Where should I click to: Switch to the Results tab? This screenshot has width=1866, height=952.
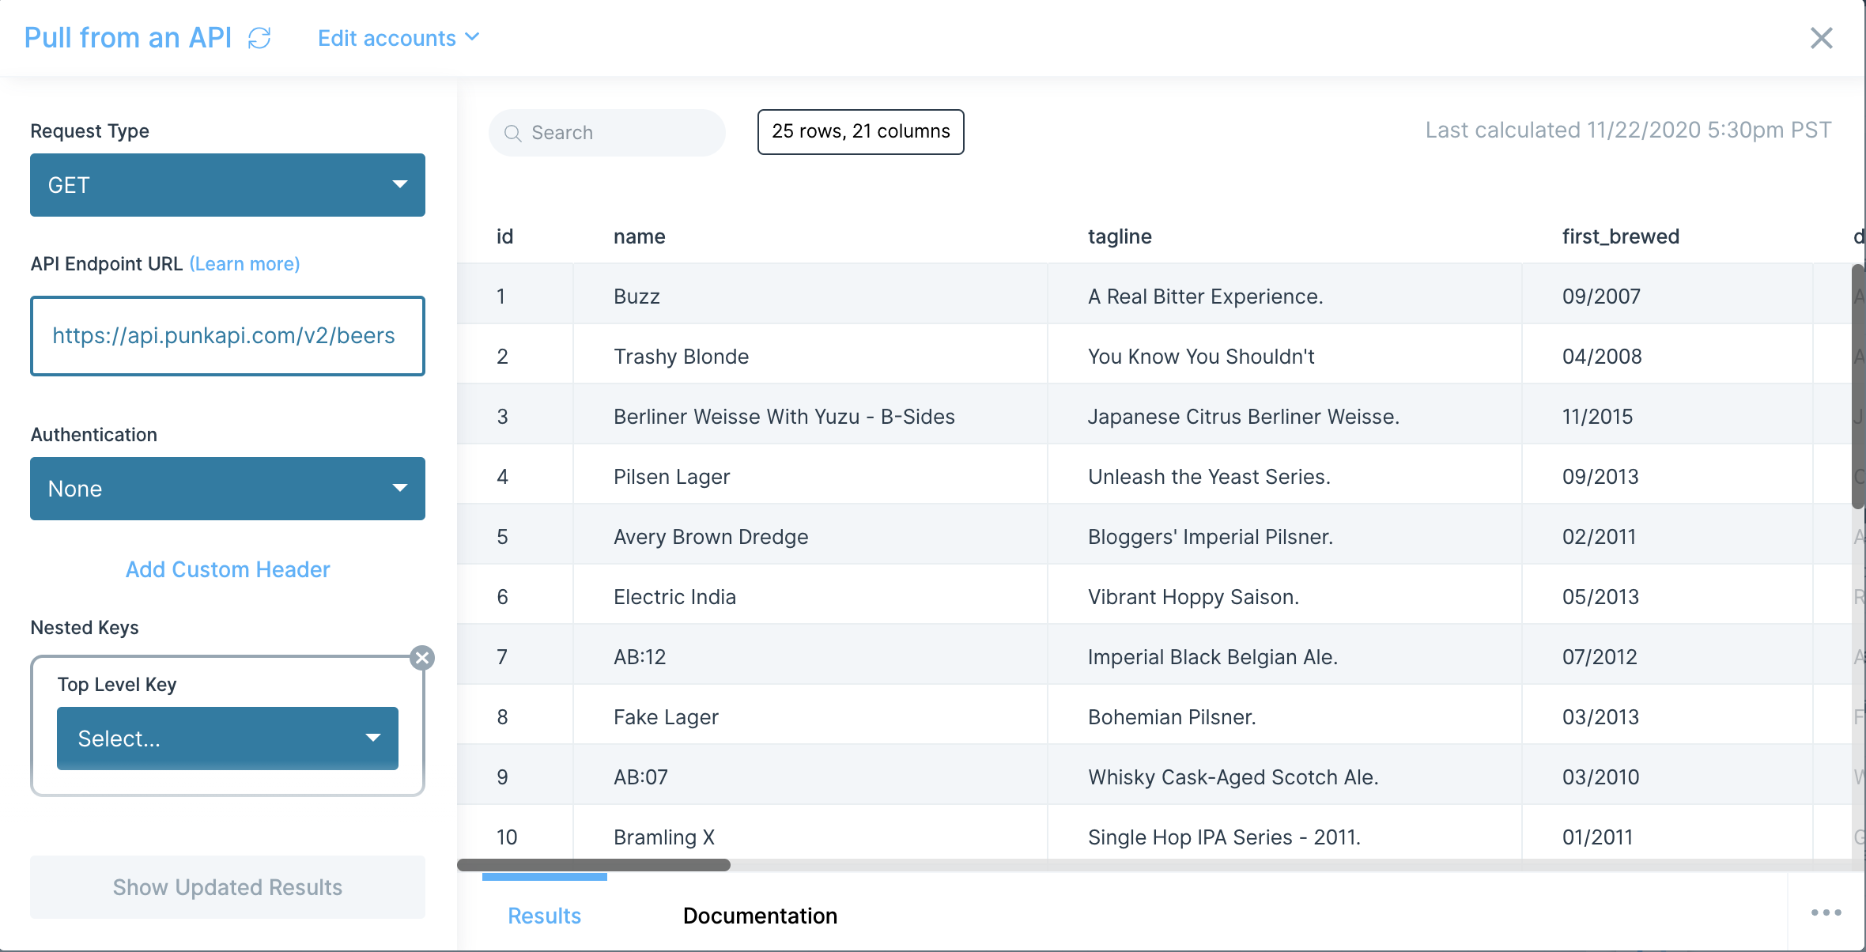(x=544, y=916)
